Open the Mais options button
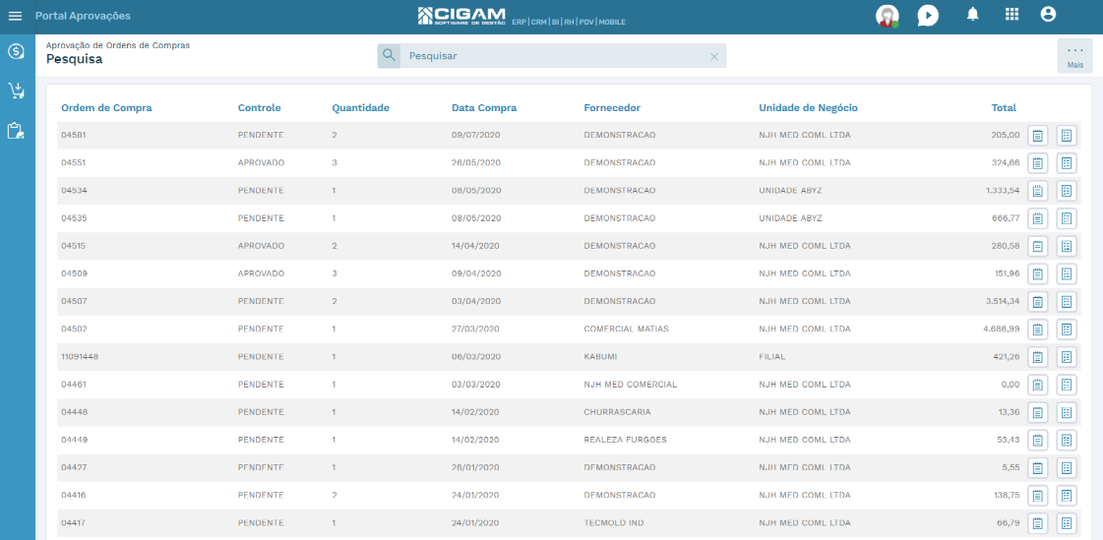 click(1074, 55)
